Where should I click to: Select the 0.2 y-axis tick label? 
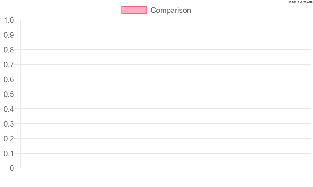(x=9, y=139)
